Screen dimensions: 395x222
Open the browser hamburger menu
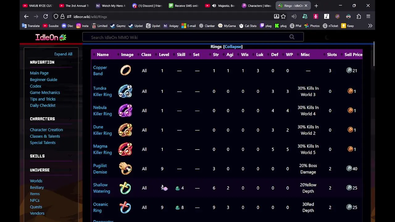point(368,17)
